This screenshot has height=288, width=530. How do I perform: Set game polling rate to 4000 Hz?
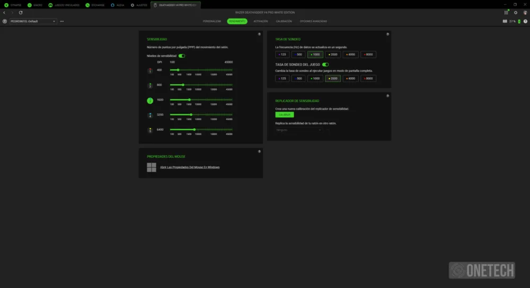[x=350, y=78]
